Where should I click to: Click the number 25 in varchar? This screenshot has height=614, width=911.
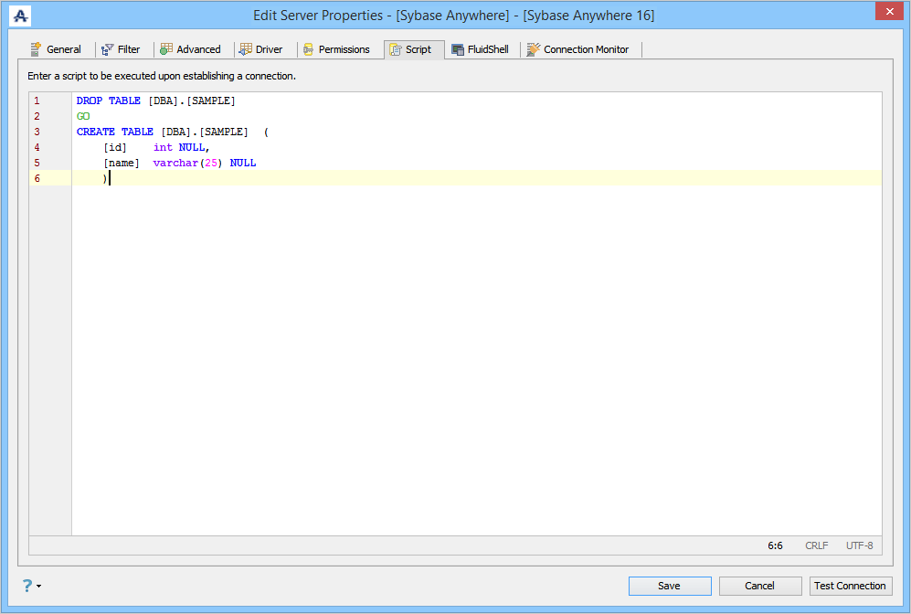(x=211, y=164)
